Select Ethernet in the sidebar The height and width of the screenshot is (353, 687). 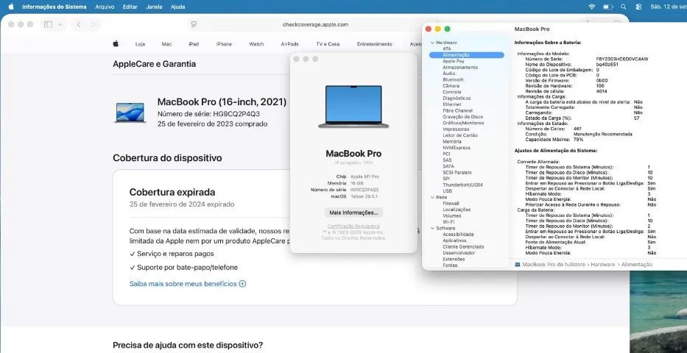click(x=451, y=104)
